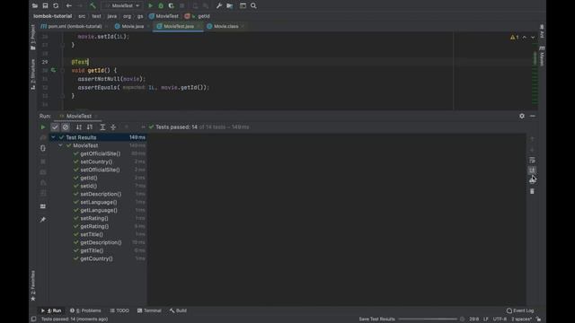Screen dimensions: 575x323
Task: Click the Open folder icon in toolbar
Action: point(35,6)
